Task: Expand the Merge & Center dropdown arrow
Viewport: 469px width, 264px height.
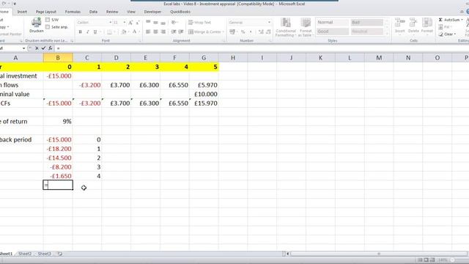Action: 223,32
